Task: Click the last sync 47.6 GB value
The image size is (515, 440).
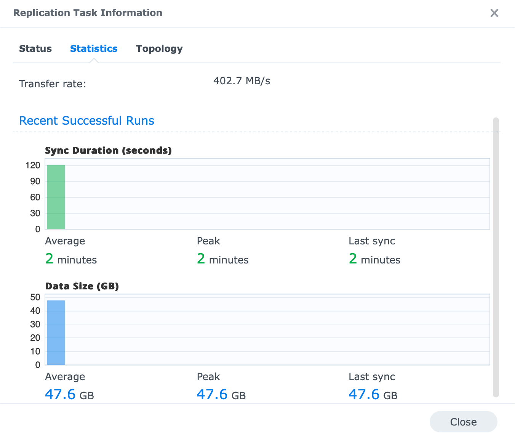Action: point(373,395)
